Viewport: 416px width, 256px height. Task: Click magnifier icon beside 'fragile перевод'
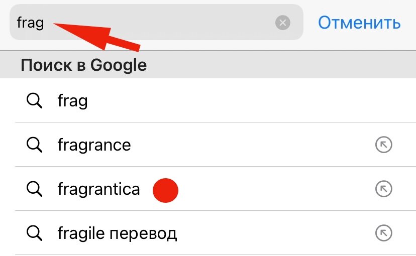(x=34, y=233)
